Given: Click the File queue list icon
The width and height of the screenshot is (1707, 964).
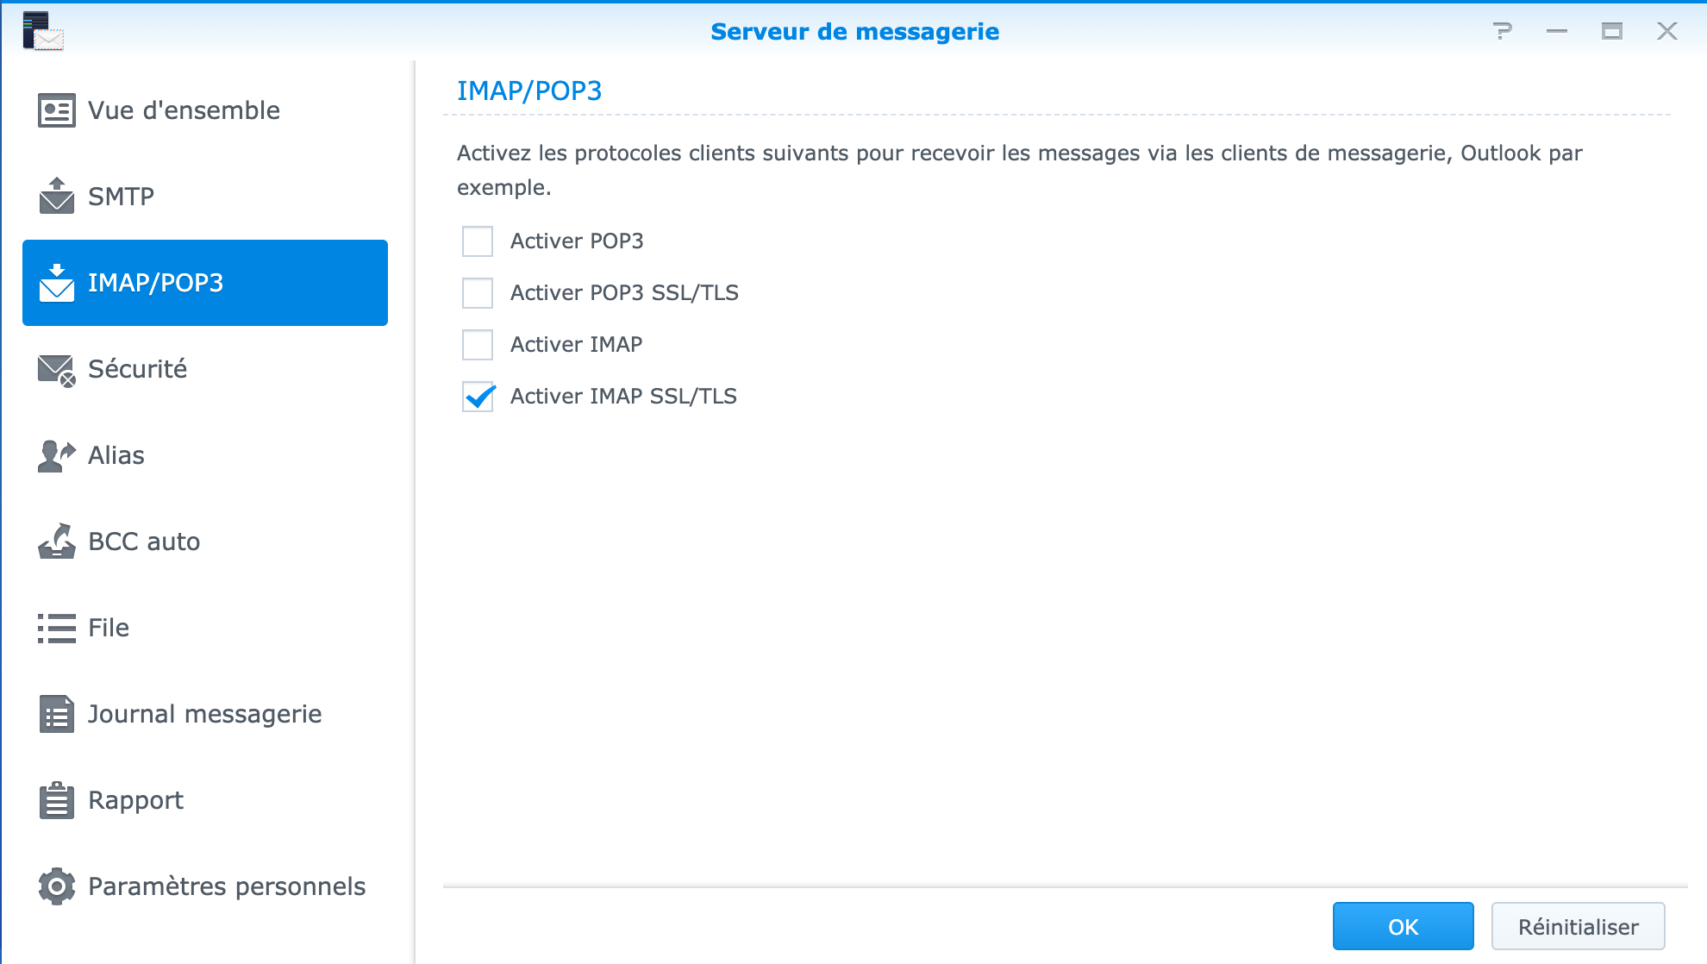Looking at the screenshot, I should pyautogui.click(x=57, y=628).
